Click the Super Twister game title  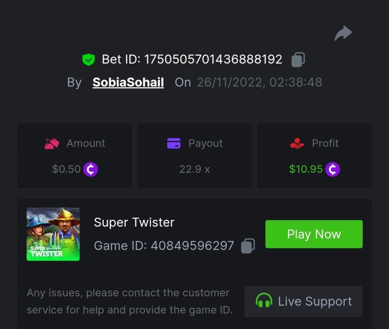pos(134,222)
